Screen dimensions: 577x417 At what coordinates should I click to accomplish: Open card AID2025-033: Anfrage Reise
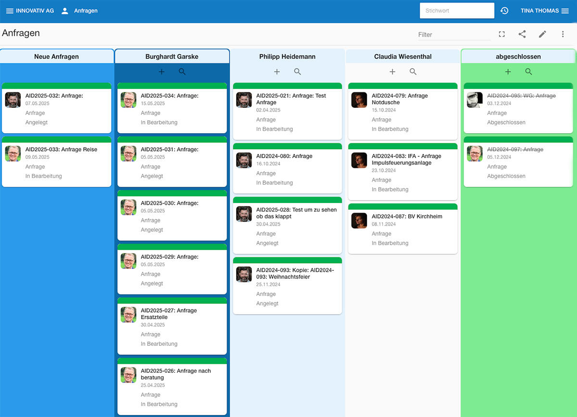56,163
